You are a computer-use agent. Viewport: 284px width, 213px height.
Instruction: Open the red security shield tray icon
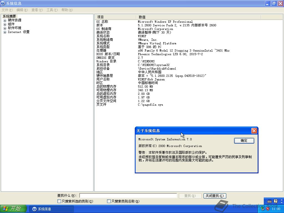coord(268,209)
